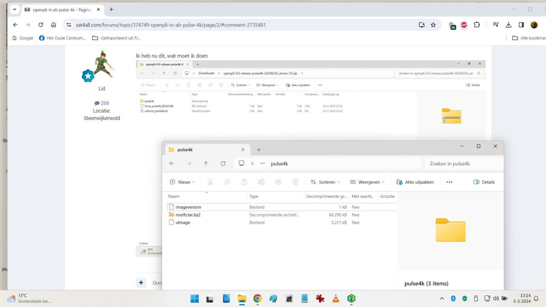Viewport: 546px width, 307px height.
Task: Click the Windows Start button
Action: coord(195,298)
